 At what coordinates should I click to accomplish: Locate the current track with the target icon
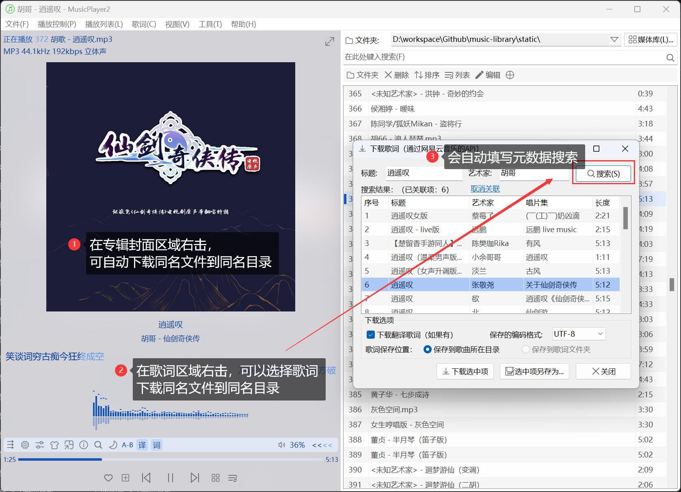click(510, 75)
